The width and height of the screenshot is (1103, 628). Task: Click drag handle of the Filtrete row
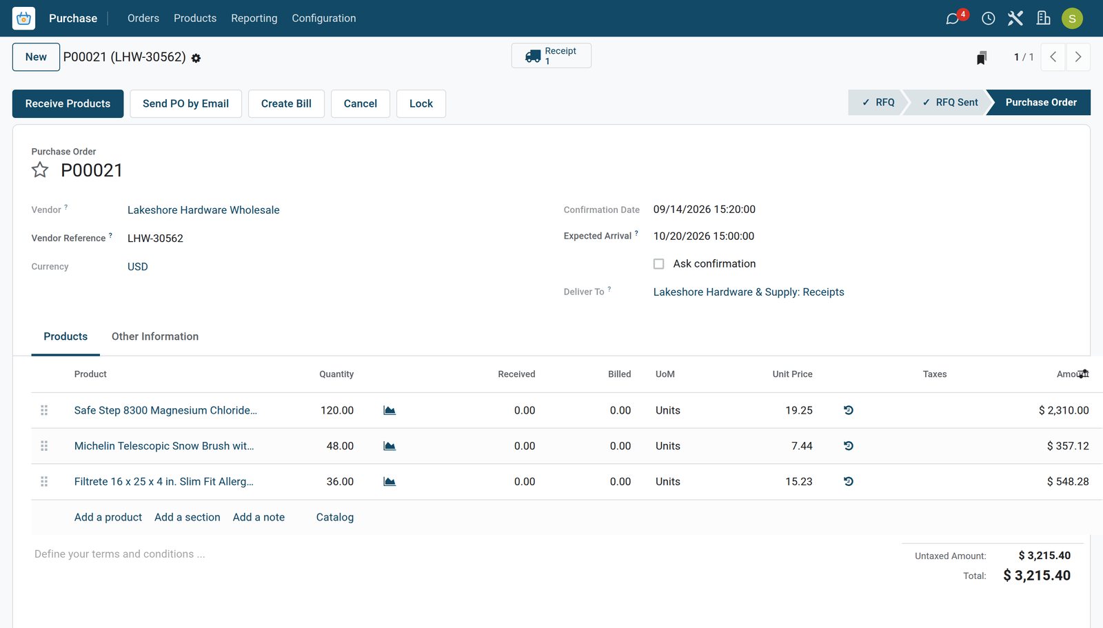coord(44,482)
